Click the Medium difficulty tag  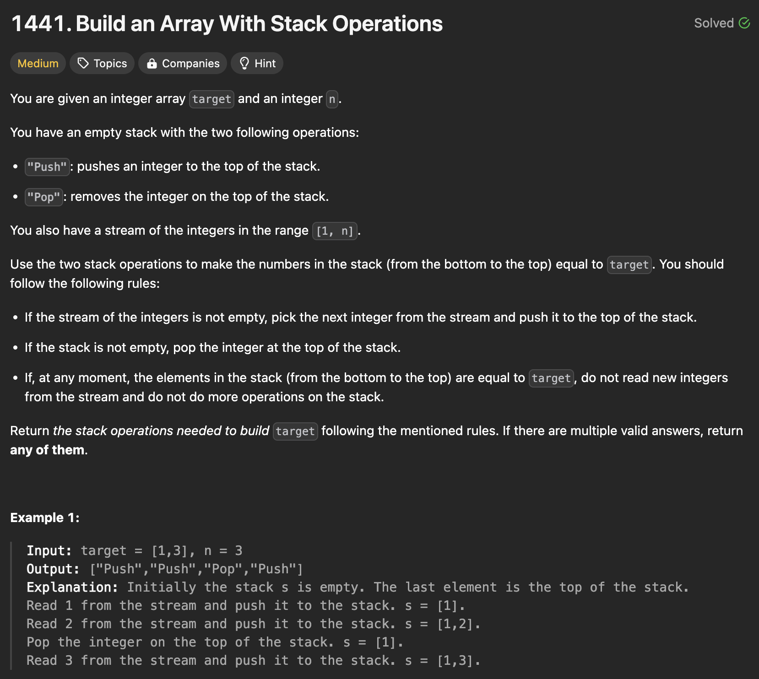(38, 63)
